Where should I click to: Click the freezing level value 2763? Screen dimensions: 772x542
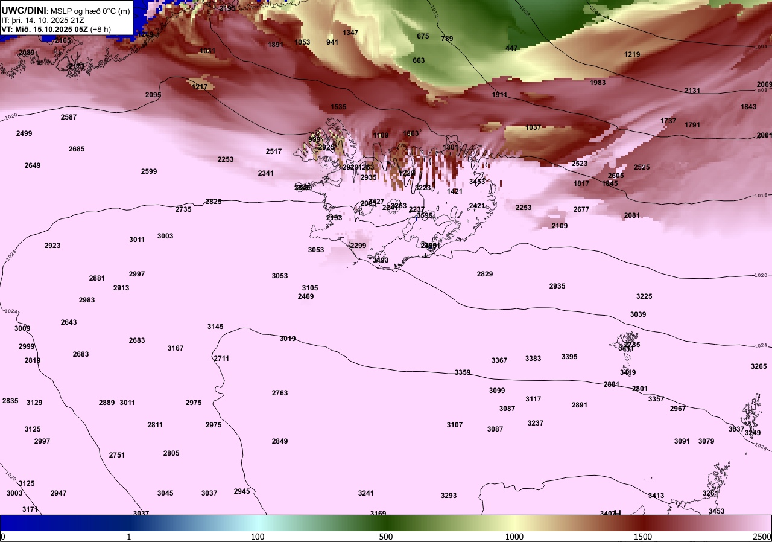(280, 393)
